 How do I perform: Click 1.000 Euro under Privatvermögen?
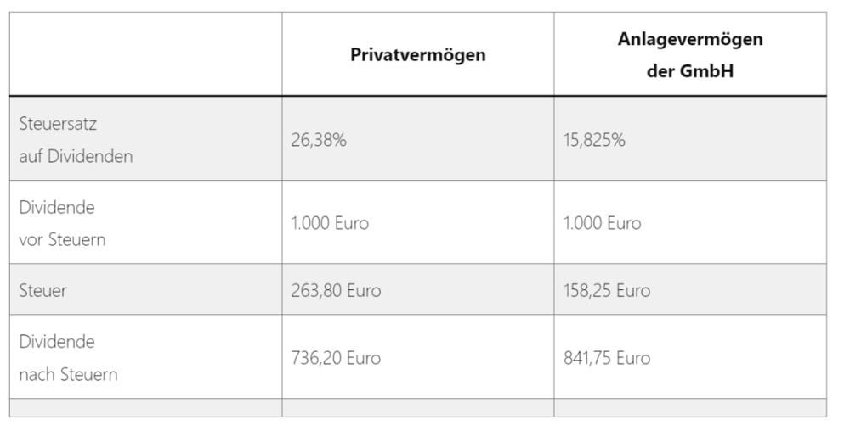point(330,223)
